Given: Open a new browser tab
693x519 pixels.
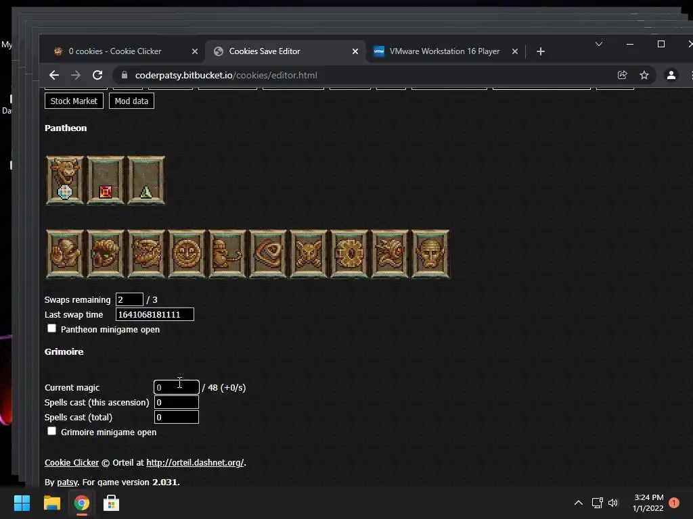Looking at the screenshot, I should point(541,51).
